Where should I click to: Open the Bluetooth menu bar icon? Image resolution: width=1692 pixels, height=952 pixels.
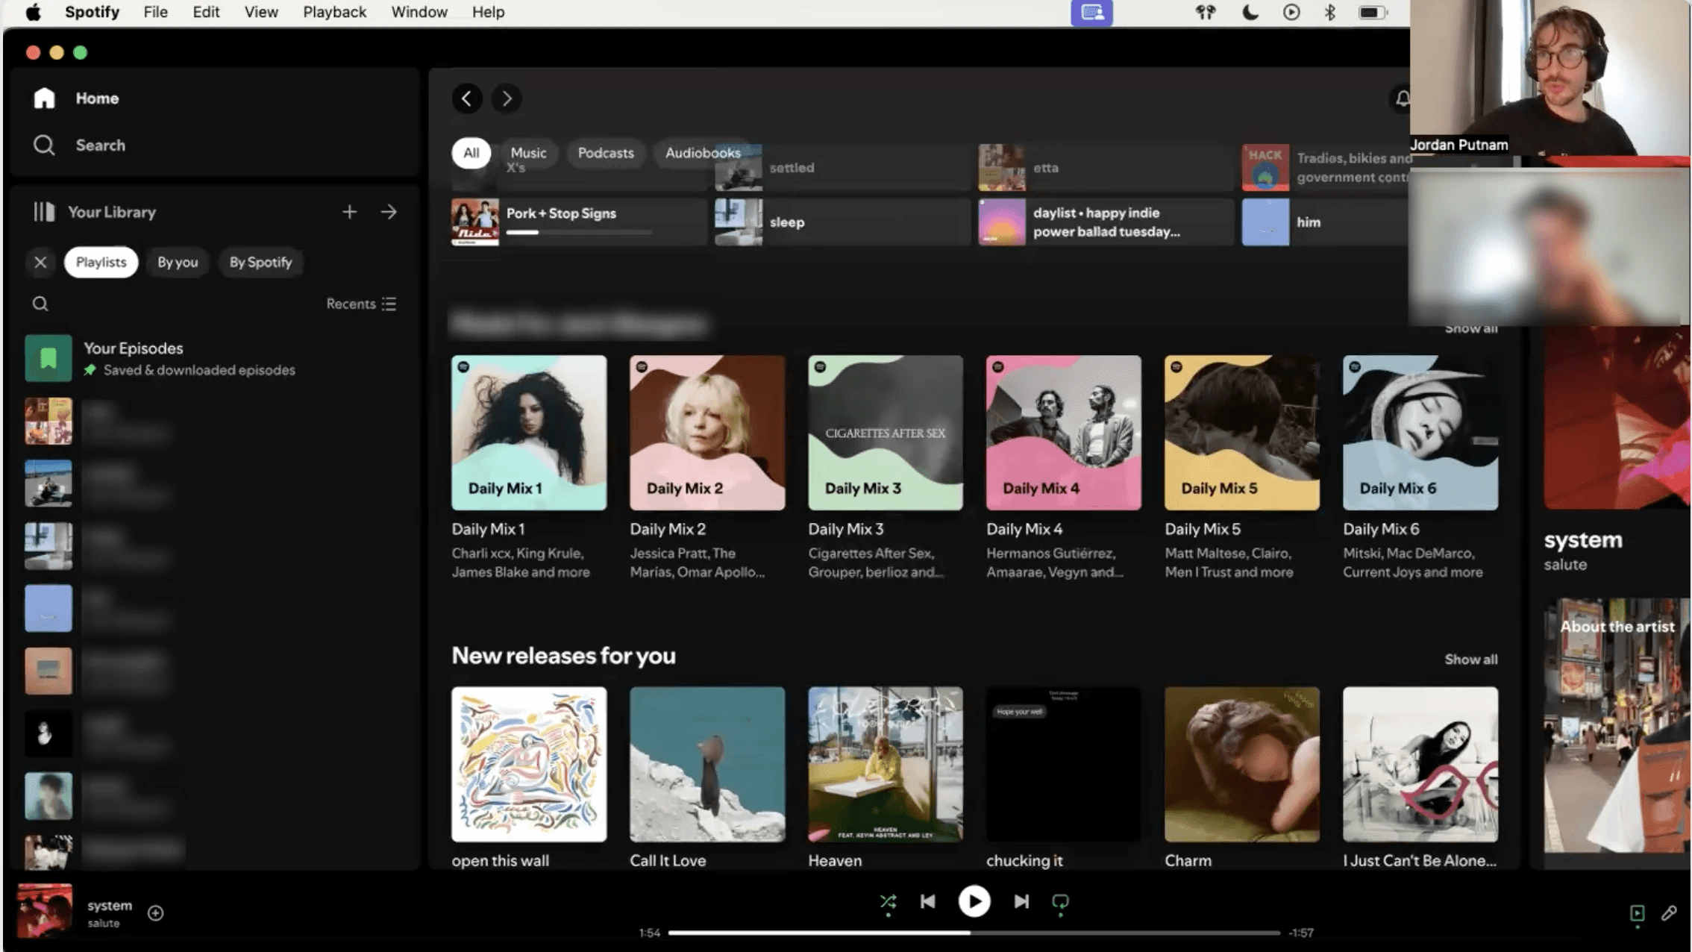[1329, 12]
